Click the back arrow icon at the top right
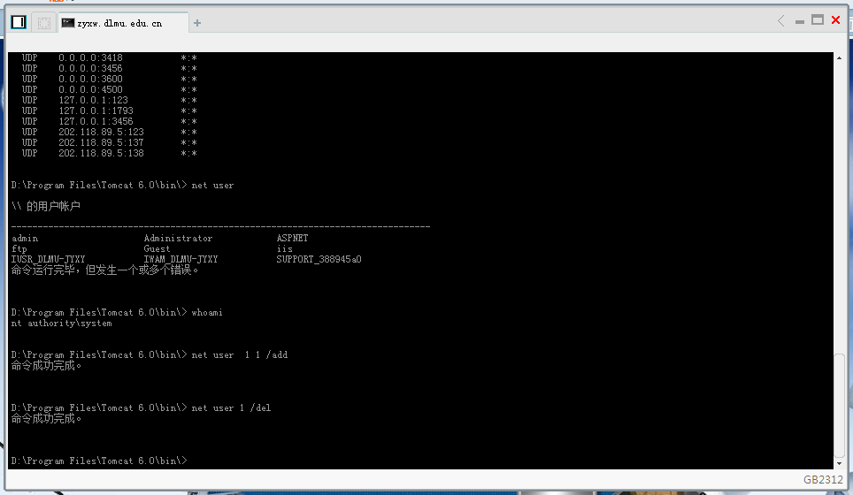The image size is (853, 495). click(781, 21)
